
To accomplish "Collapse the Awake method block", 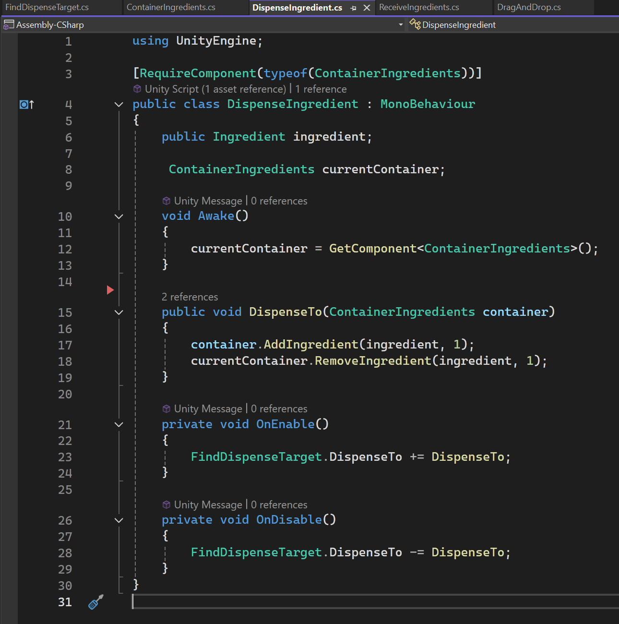I will (x=119, y=216).
